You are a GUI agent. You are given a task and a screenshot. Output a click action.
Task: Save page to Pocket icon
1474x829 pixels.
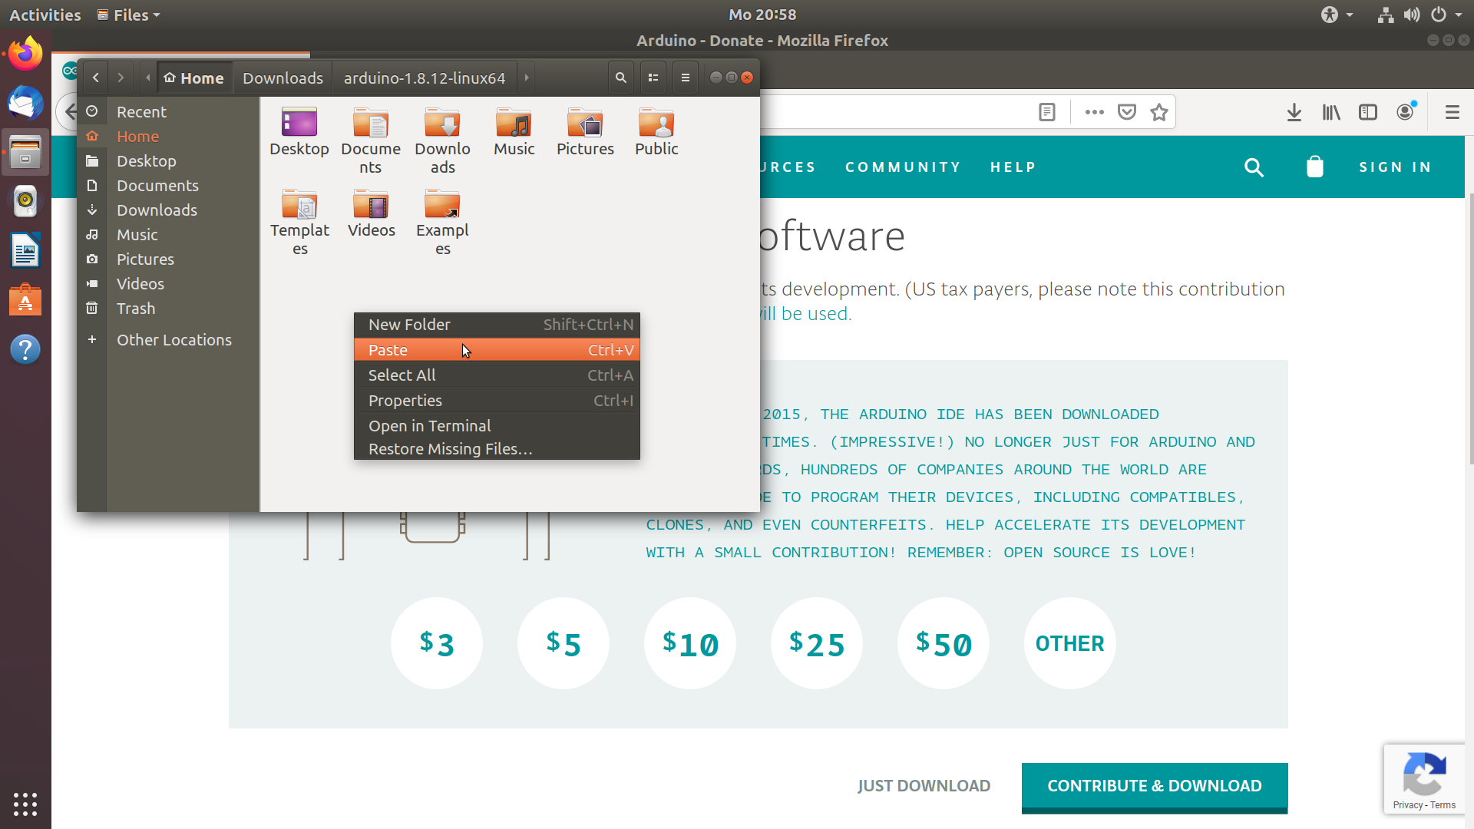(x=1127, y=112)
